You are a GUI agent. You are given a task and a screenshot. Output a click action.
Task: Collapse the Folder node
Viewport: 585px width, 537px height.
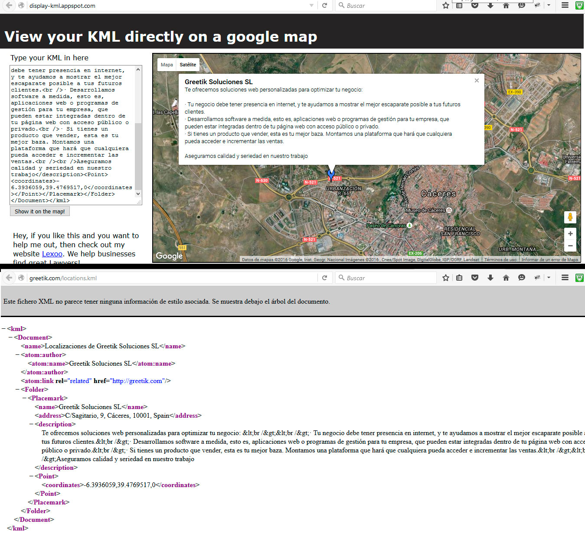[17, 390]
